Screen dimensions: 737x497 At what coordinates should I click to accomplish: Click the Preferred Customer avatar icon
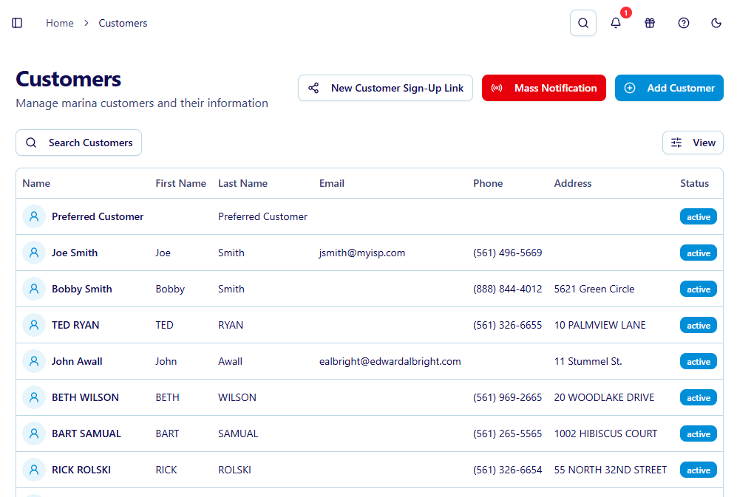point(34,216)
